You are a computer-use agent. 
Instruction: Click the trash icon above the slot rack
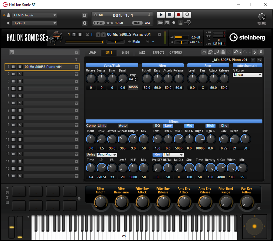click(x=76, y=60)
